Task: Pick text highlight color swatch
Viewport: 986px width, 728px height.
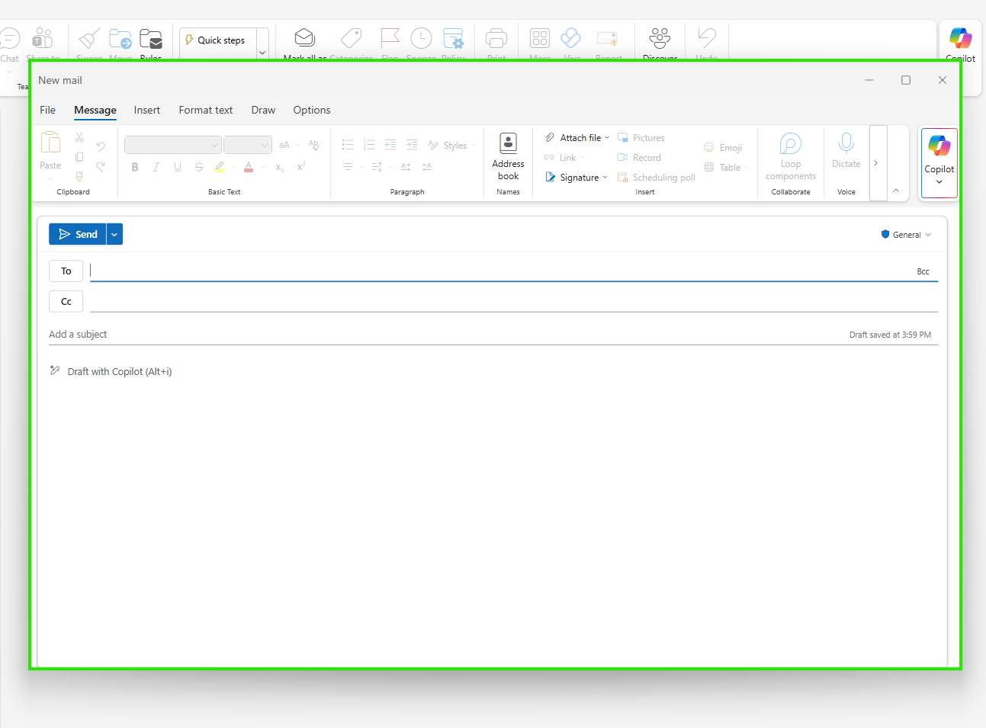Action: coord(220,167)
